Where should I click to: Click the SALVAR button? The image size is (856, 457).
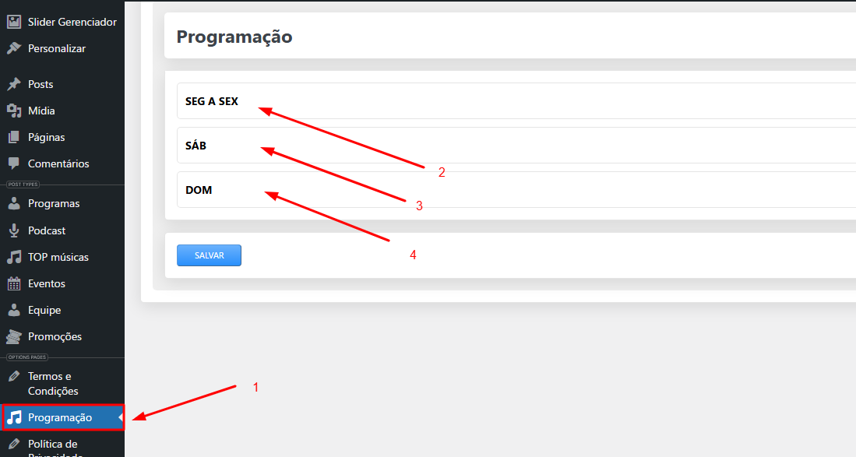click(209, 255)
